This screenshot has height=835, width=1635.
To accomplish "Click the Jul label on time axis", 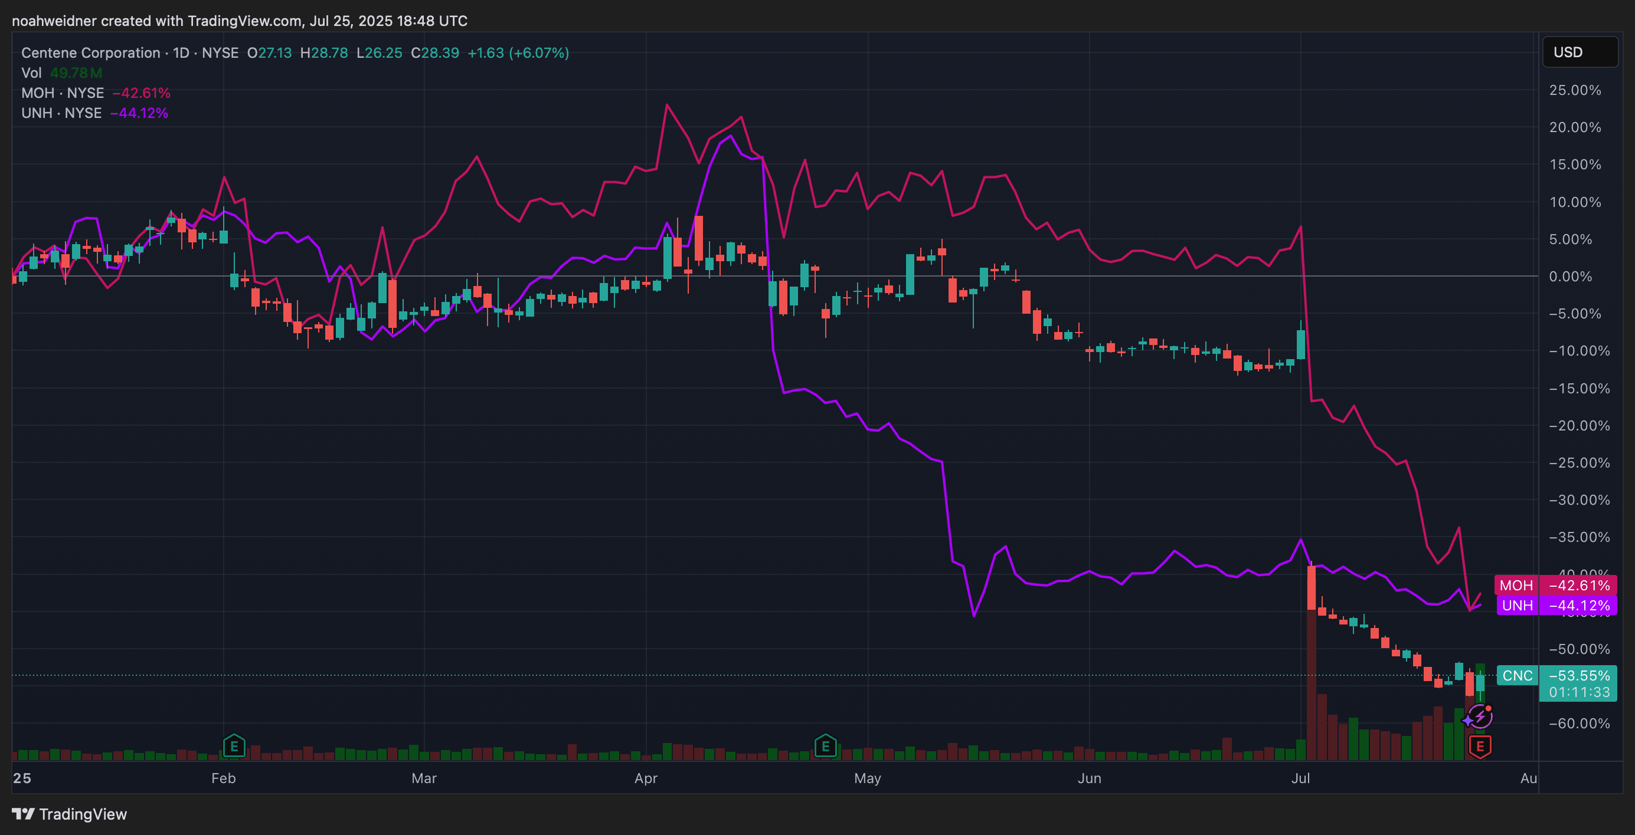I will pyautogui.click(x=1300, y=778).
